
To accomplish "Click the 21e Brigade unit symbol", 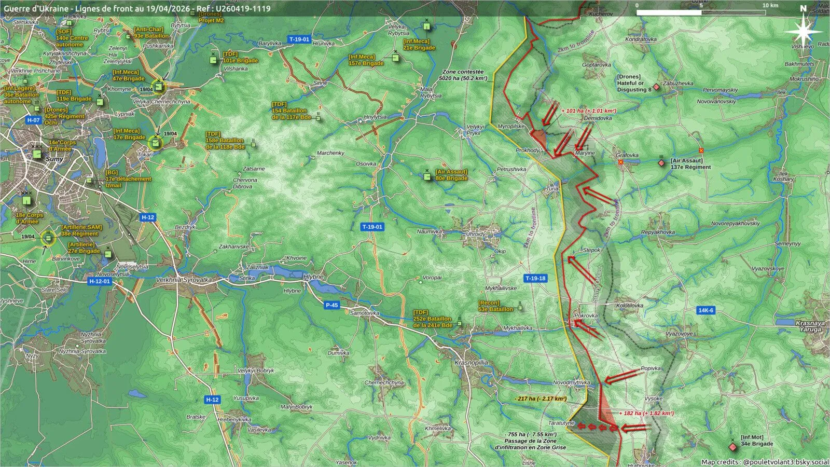I will tap(426, 26).
